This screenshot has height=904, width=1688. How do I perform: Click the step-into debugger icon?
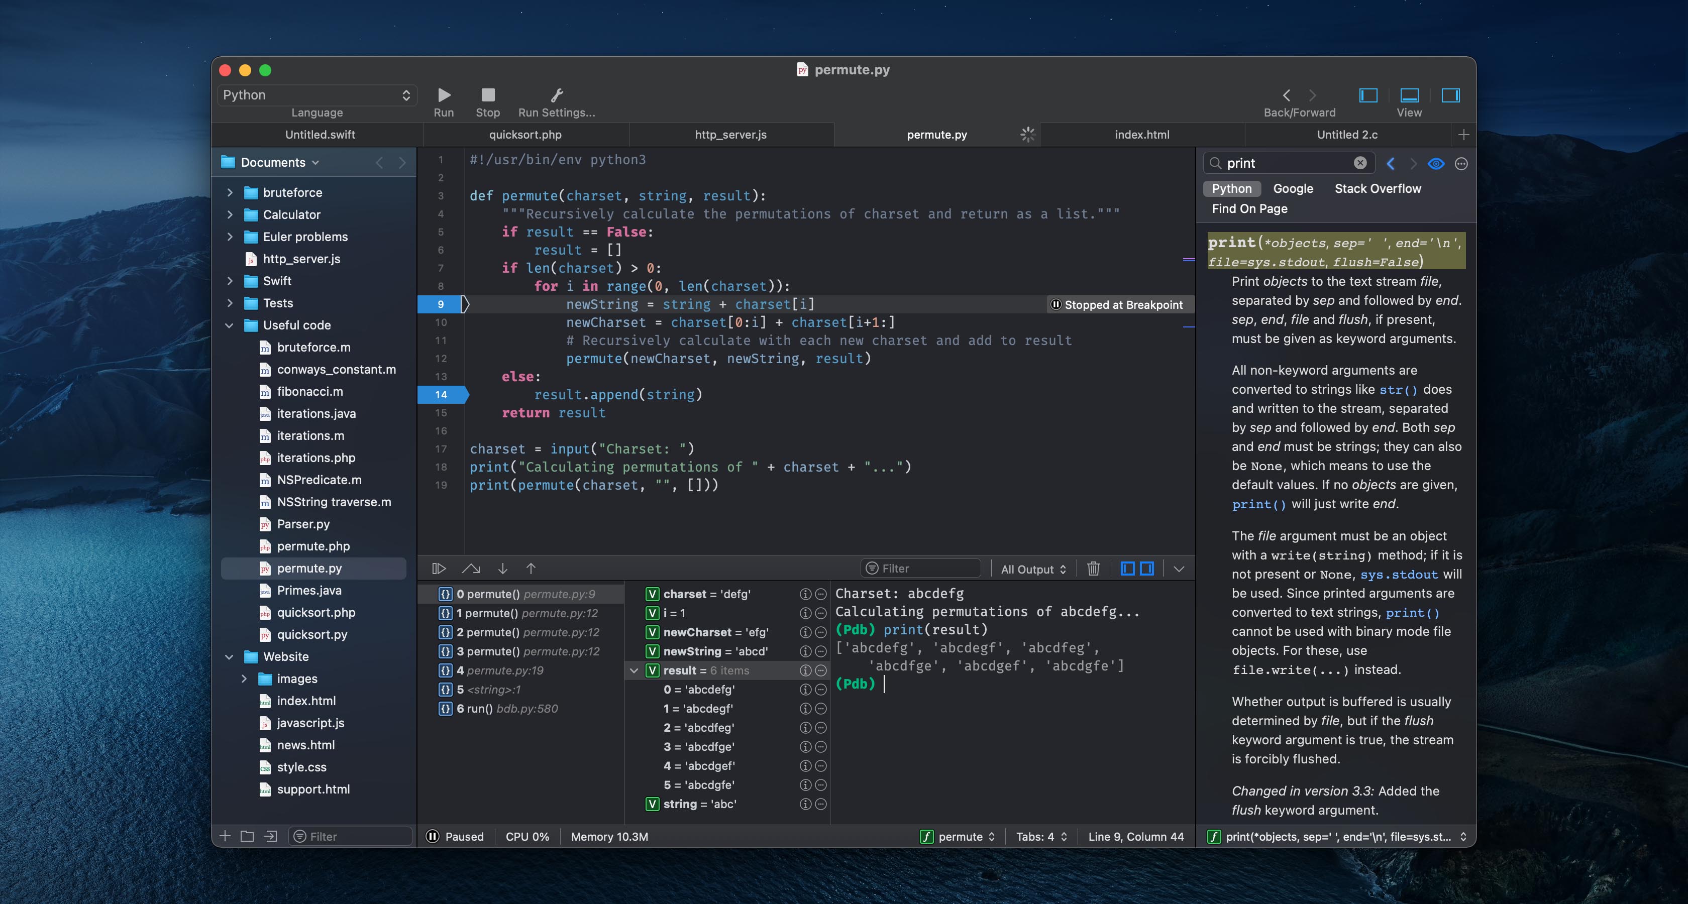[501, 568]
